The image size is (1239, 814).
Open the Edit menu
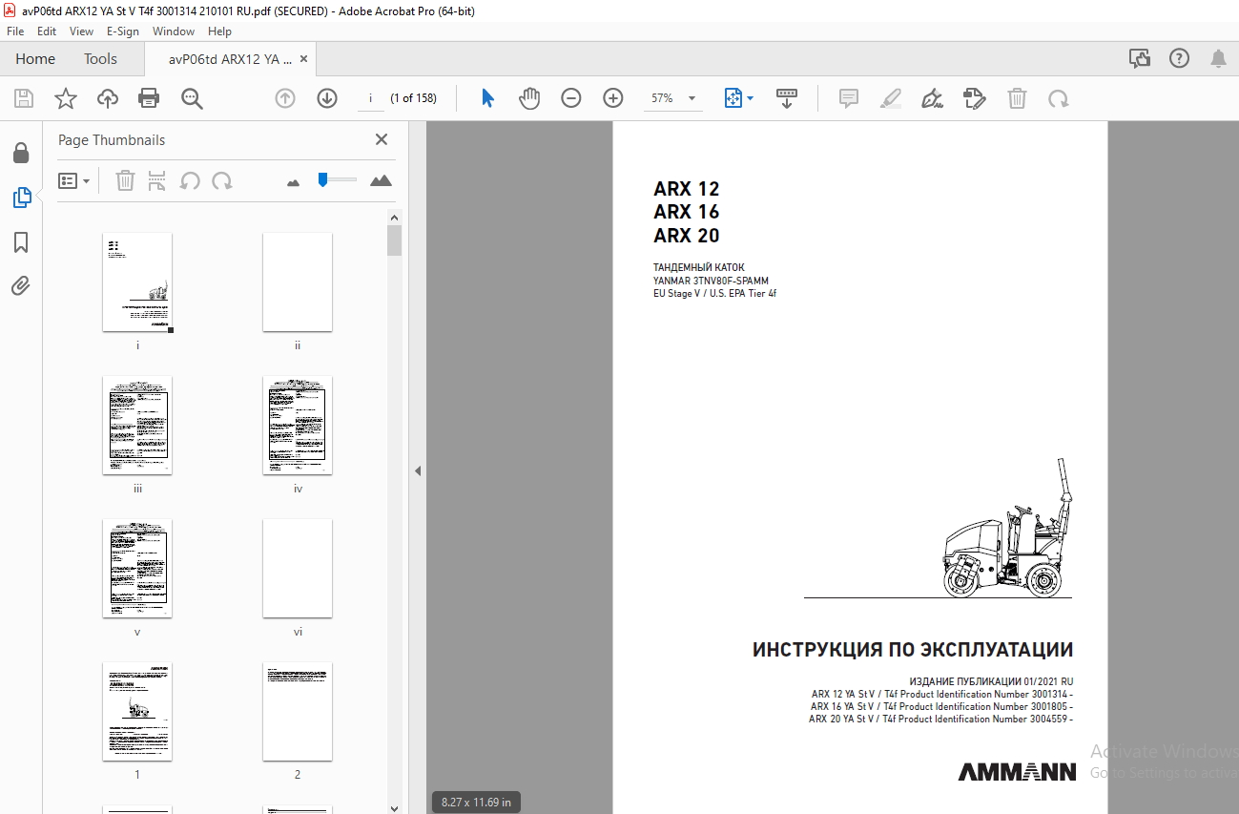click(x=47, y=31)
